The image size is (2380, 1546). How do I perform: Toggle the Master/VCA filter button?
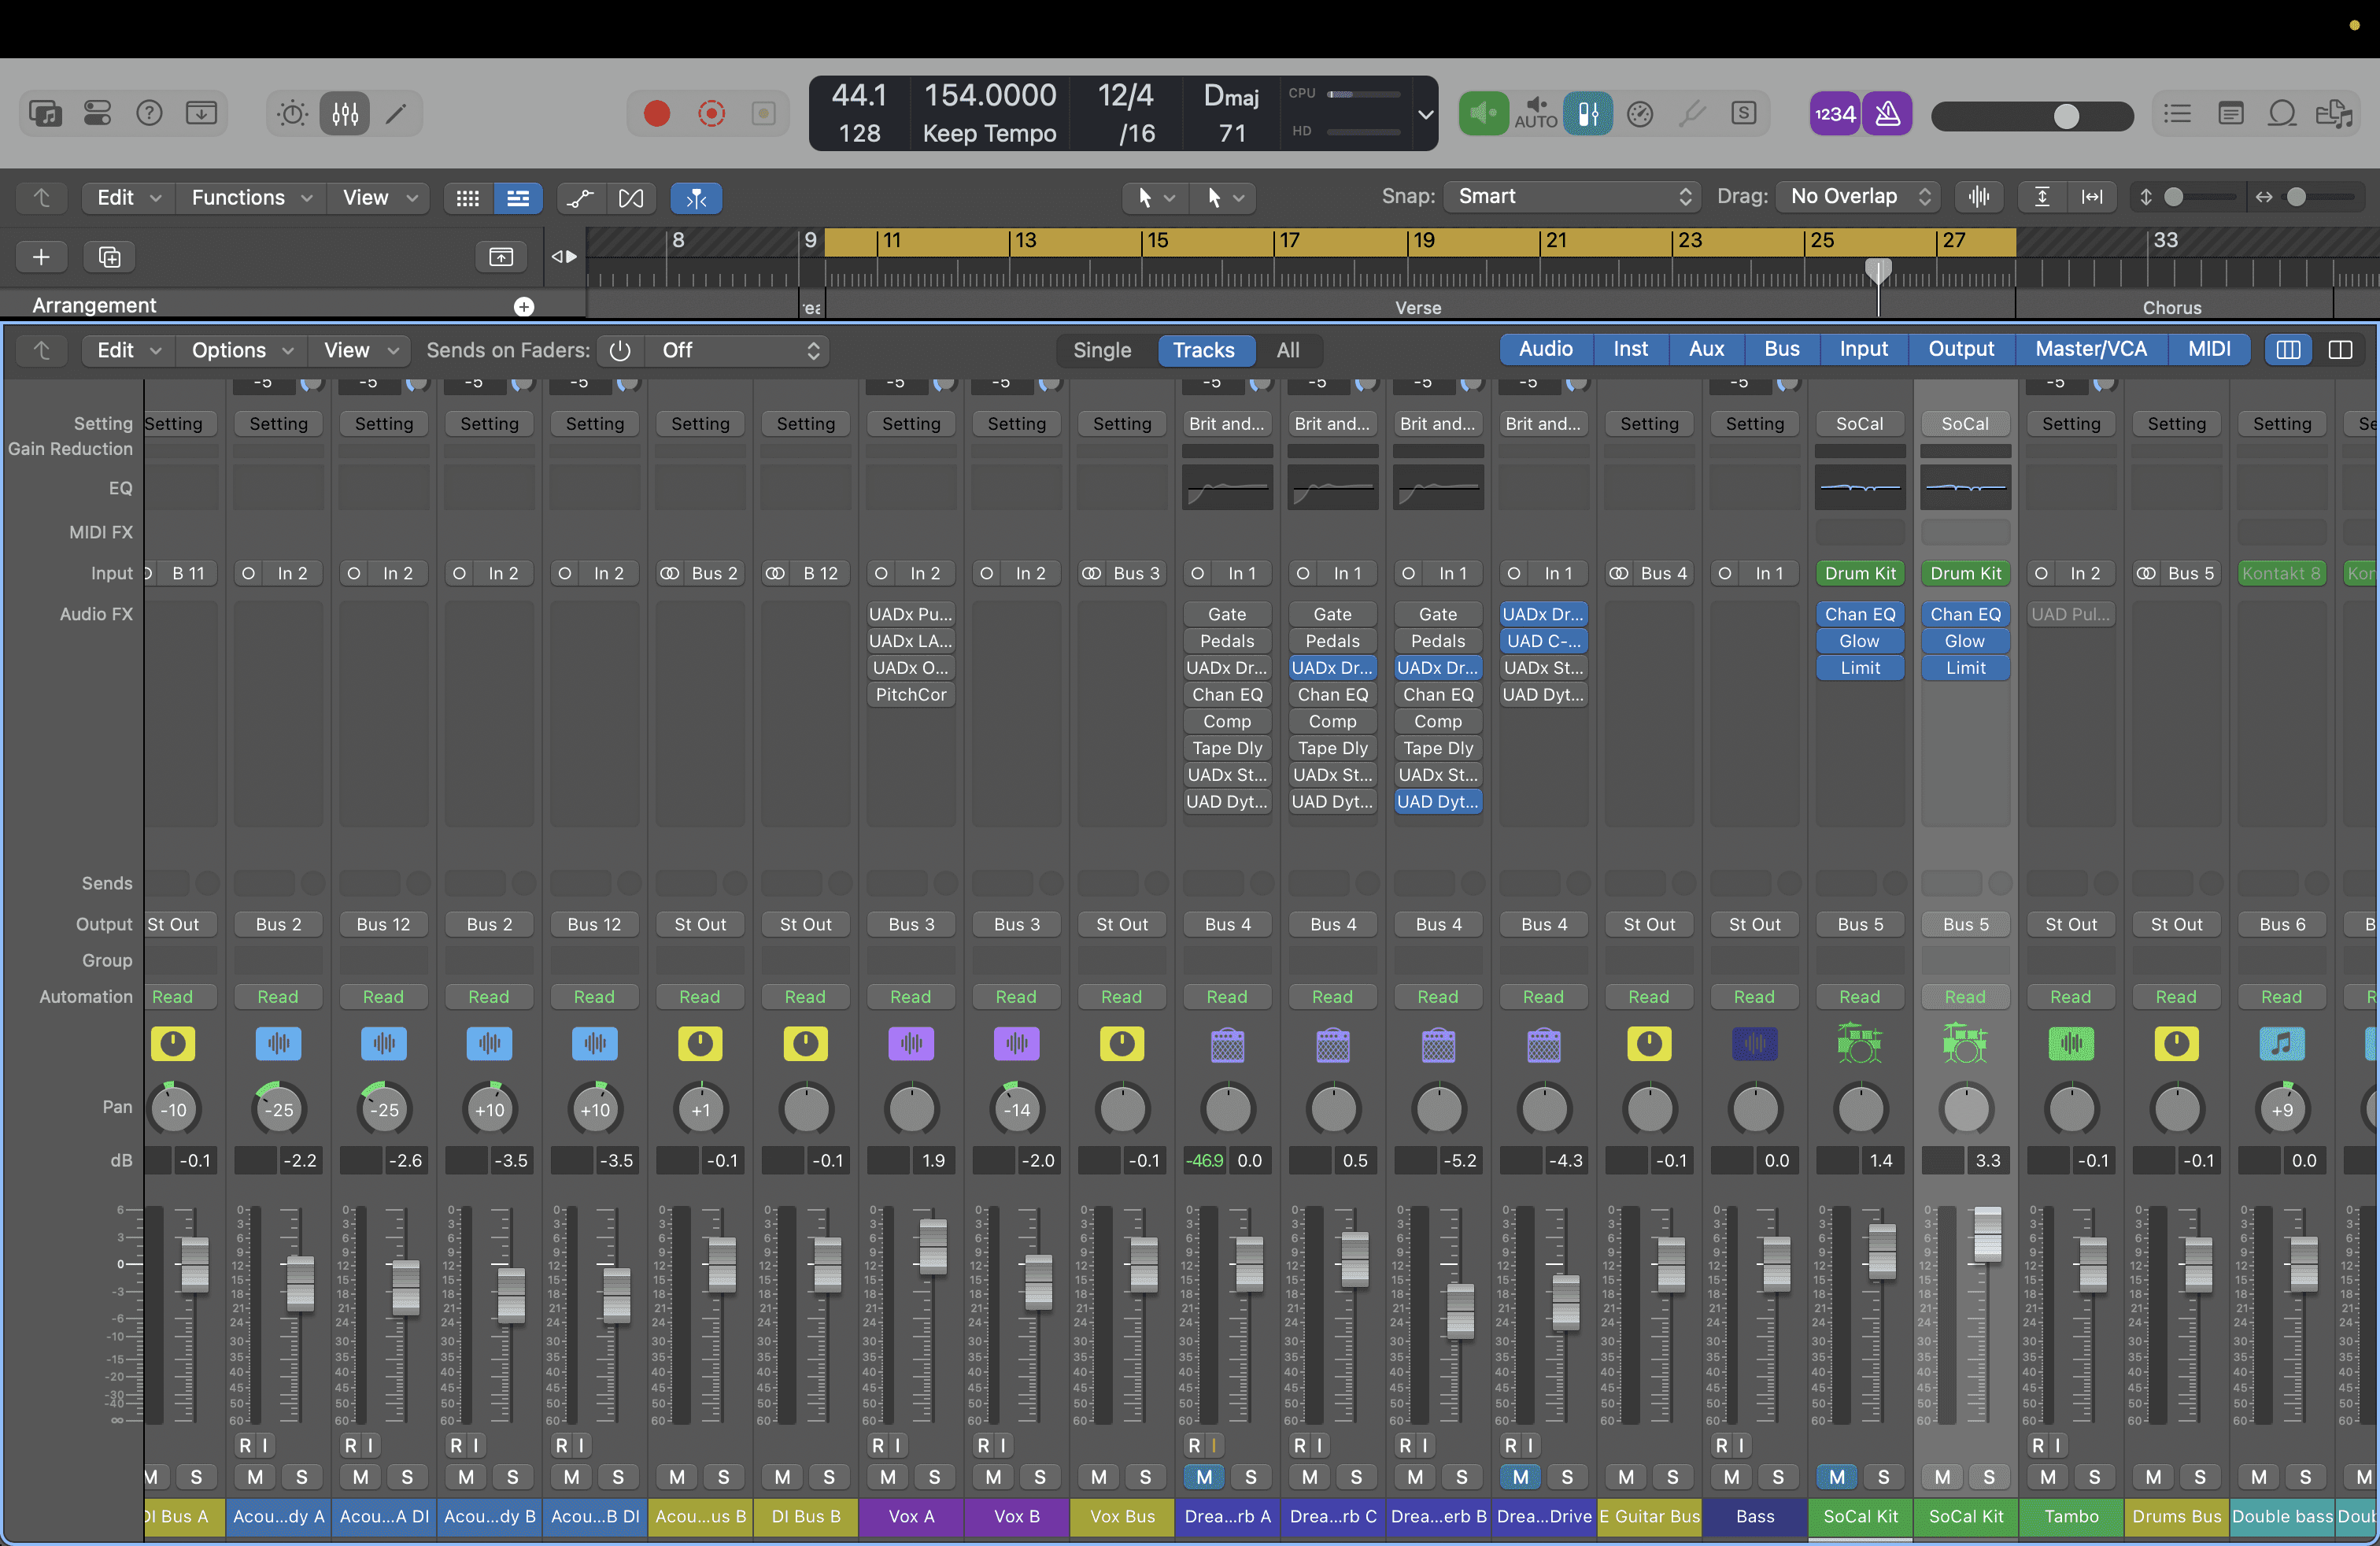coord(2091,349)
